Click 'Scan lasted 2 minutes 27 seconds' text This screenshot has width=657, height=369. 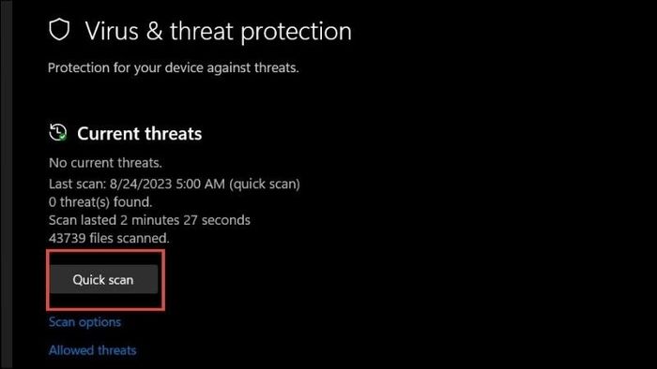149,220
